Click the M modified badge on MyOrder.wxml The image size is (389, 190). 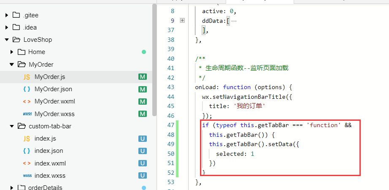pyautogui.click(x=143, y=102)
